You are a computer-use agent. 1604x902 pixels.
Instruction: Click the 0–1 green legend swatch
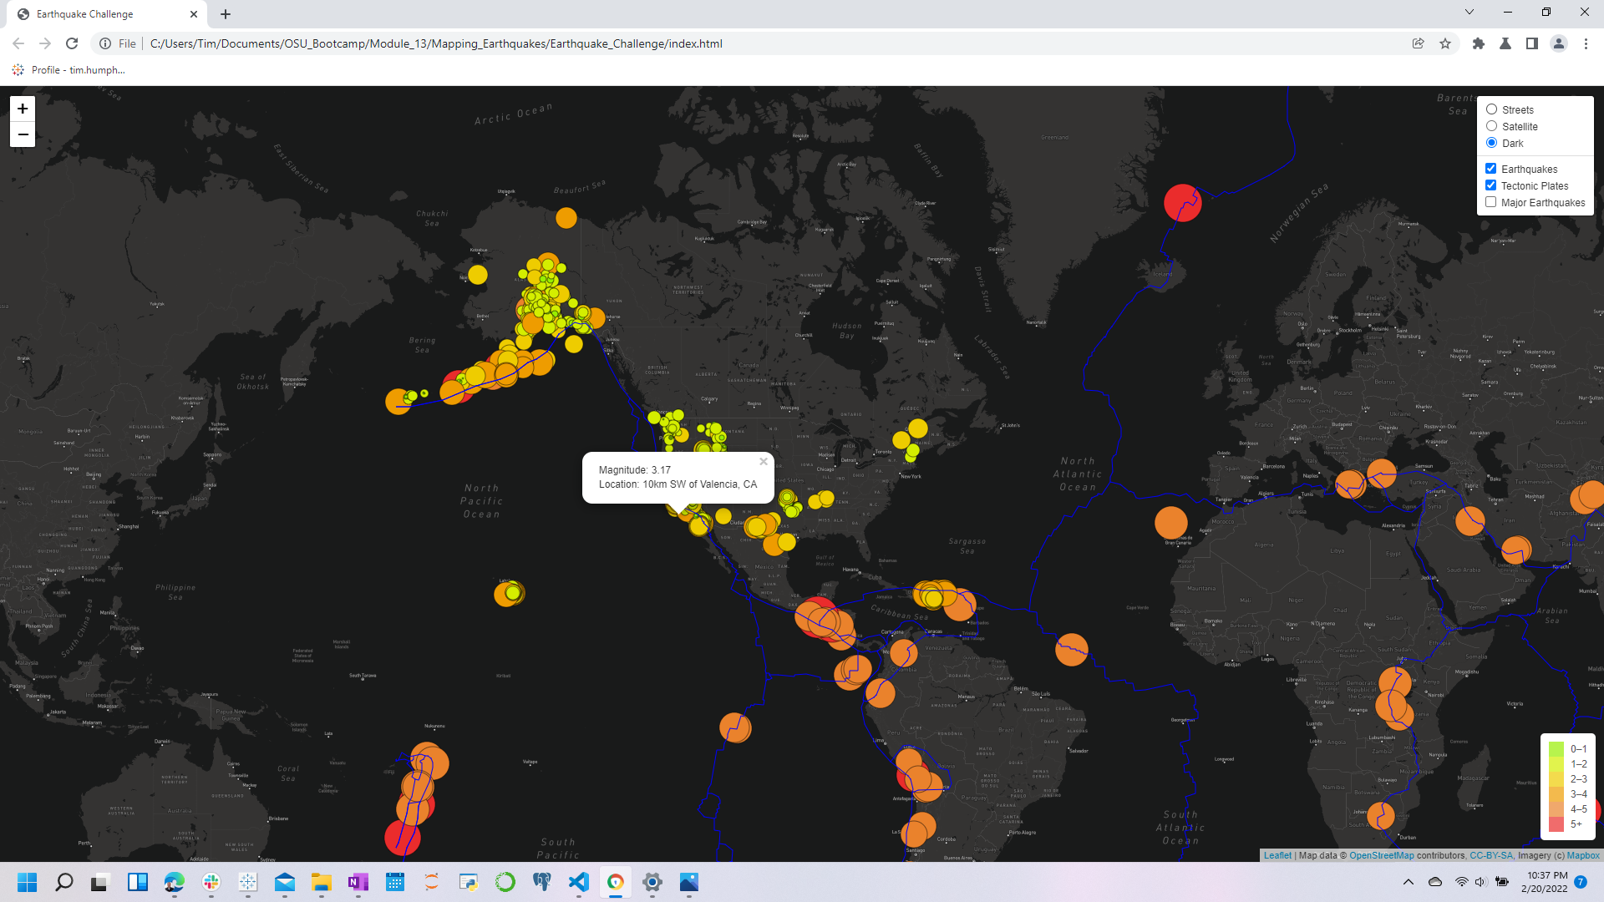(x=1556, y=749)
